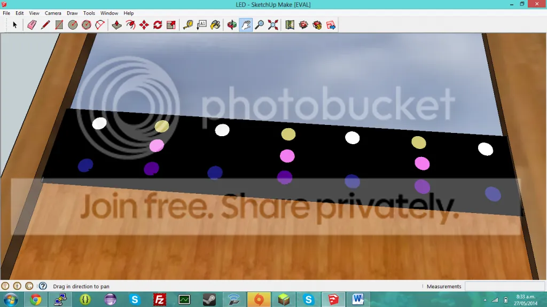Open the 3D Warehouse get models icon

tap(303, 25)
